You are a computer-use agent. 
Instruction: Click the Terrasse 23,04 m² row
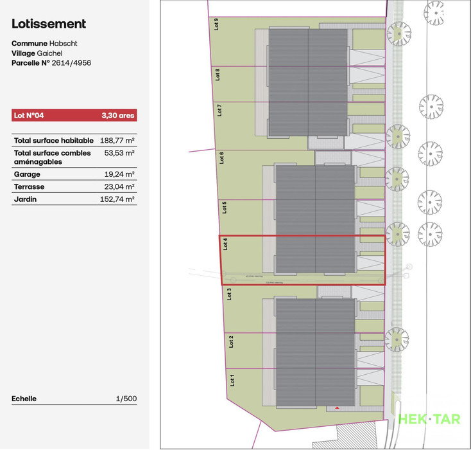pyautogui.click(x=74, y=186)
